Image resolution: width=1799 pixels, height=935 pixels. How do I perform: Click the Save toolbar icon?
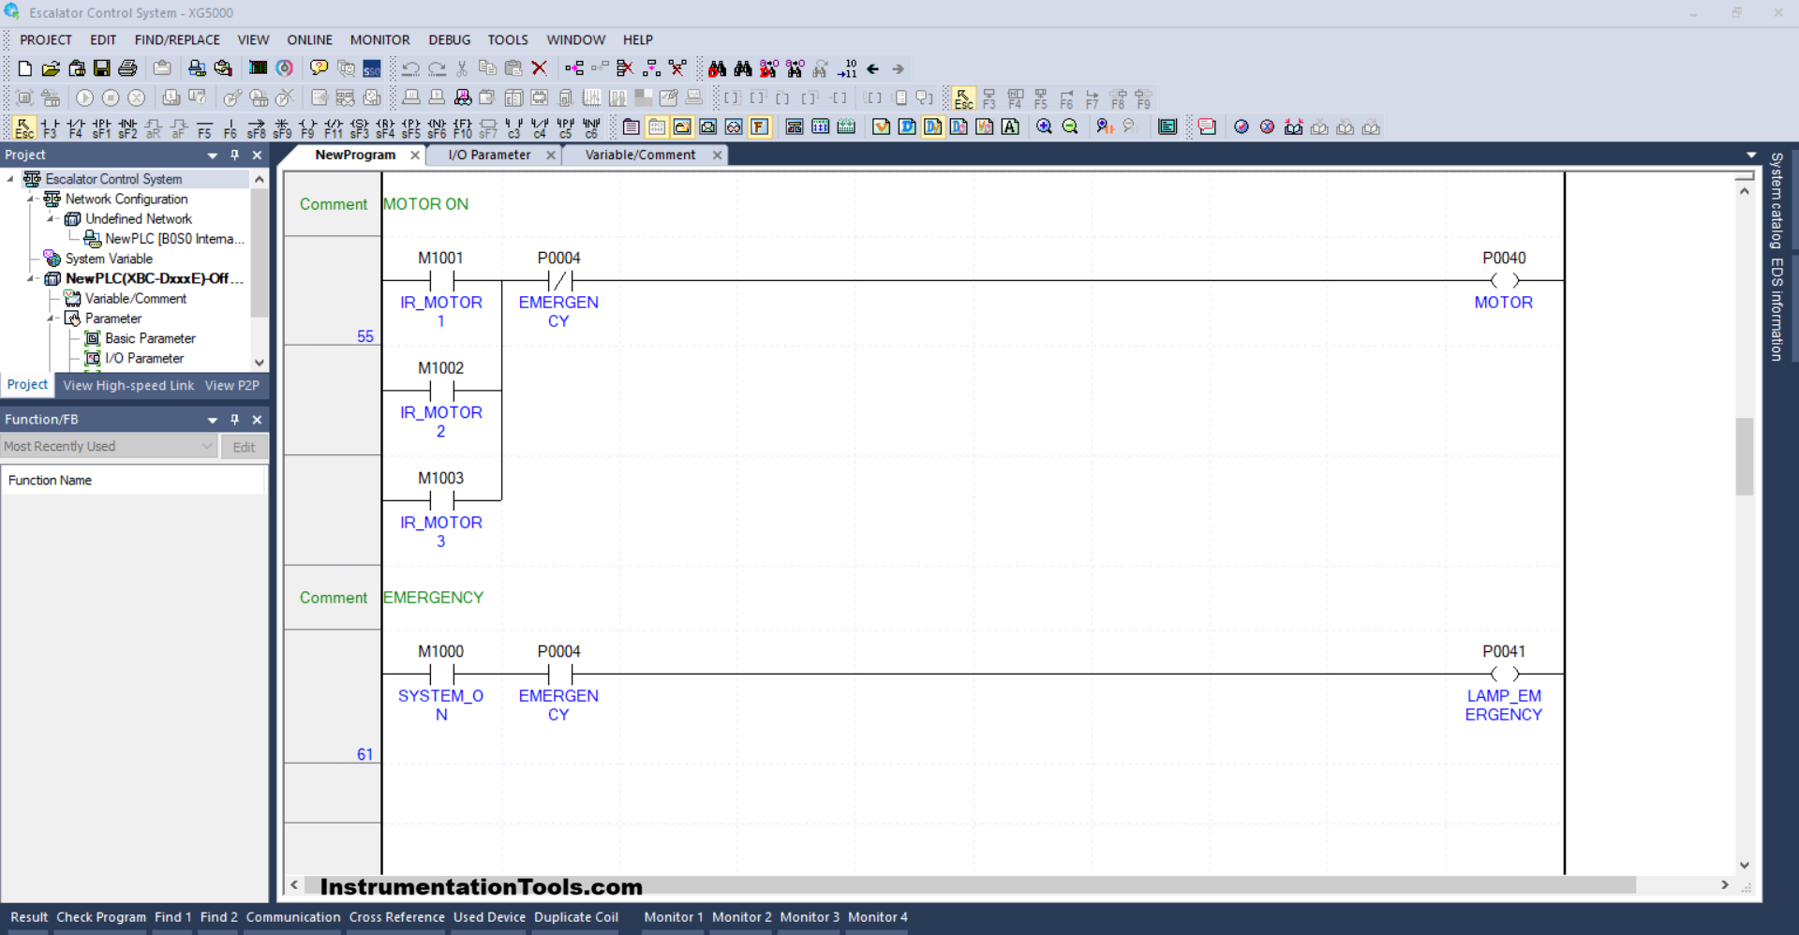[101, 68]
